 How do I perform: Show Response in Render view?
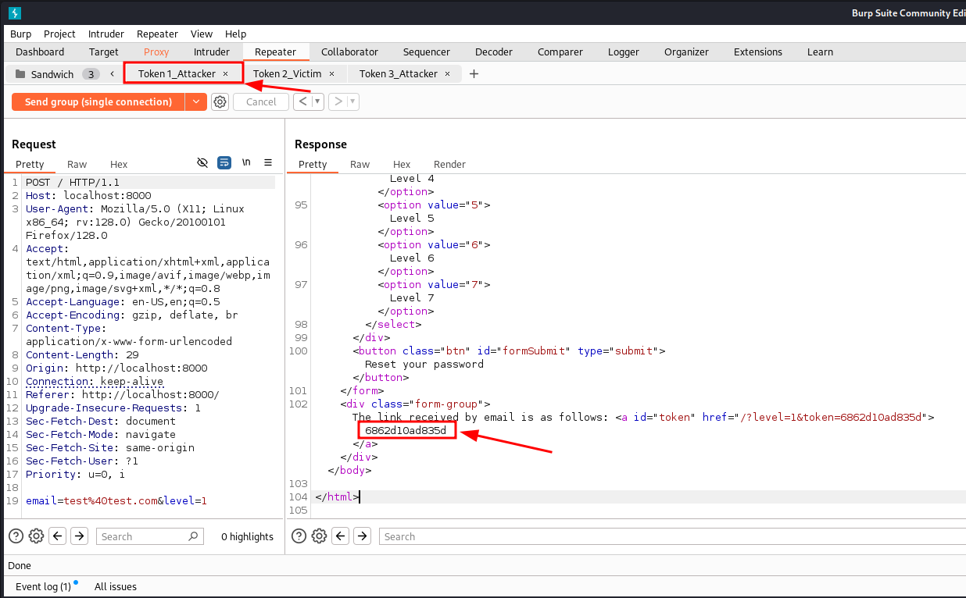(x=449, y=164)
